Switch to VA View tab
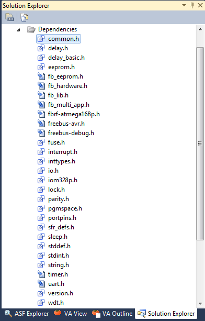Viewport: 205px width, 321px height. (70, 314)
